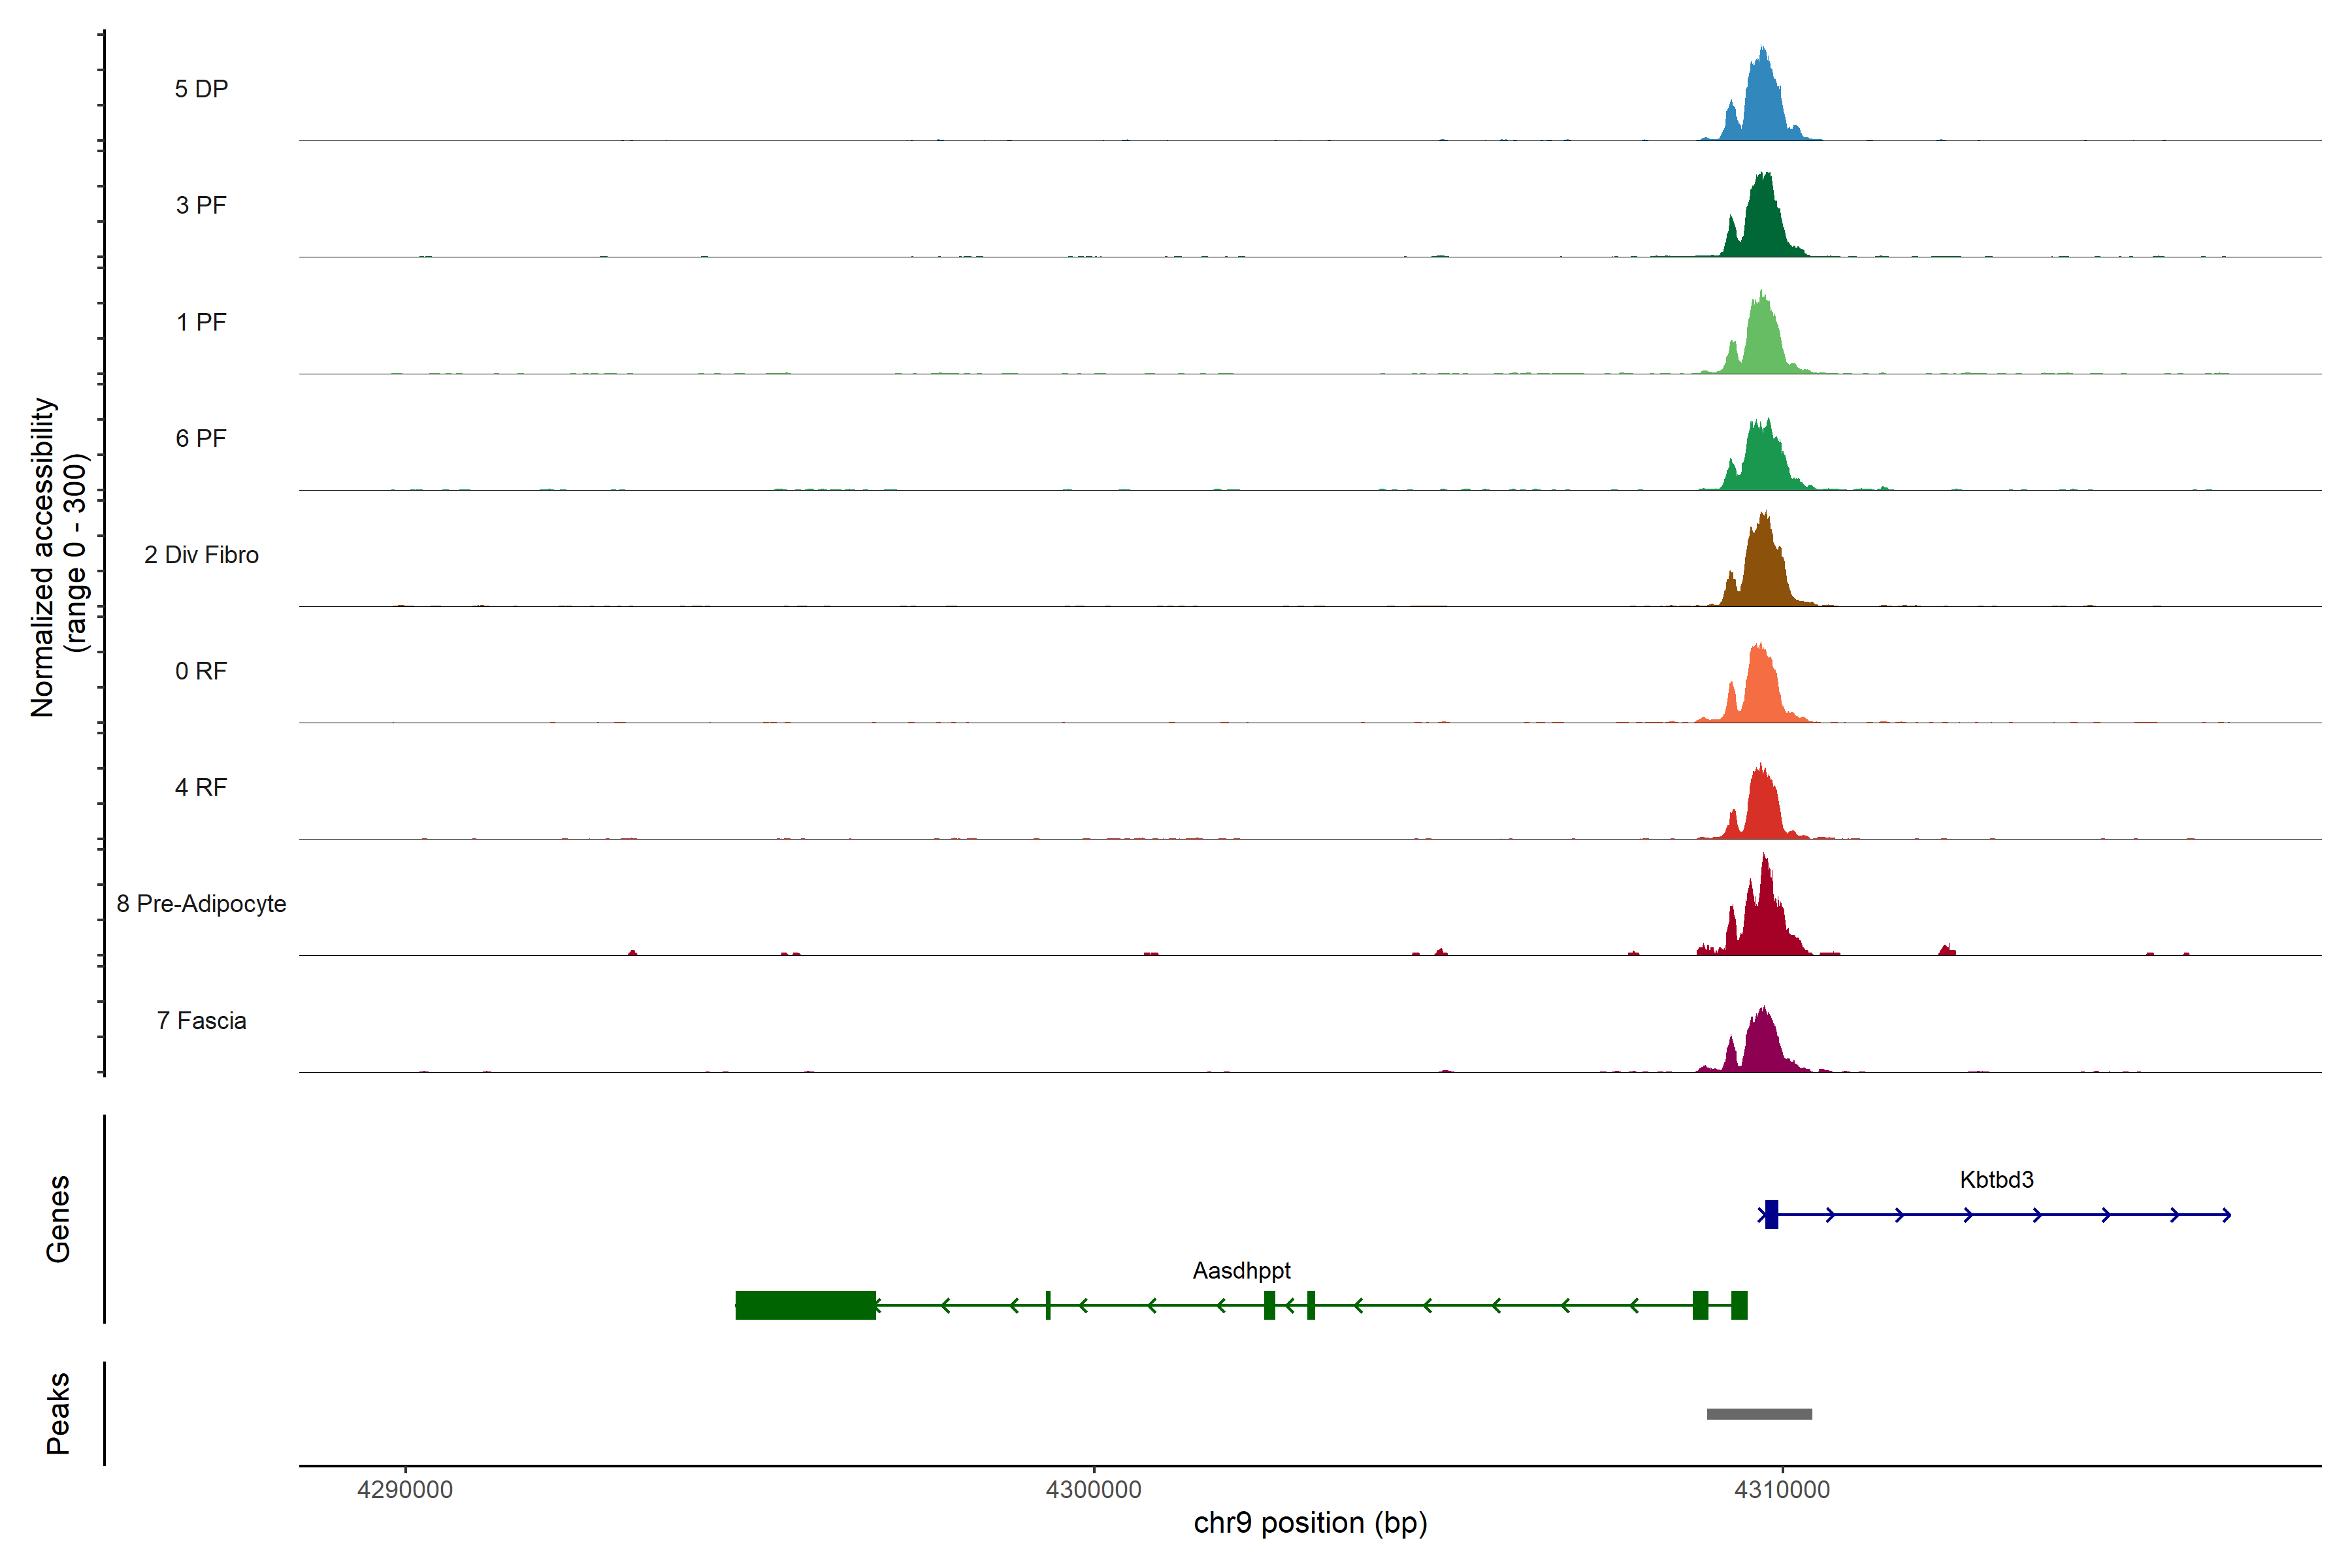Click the Kbtbd3 gene label

[1996, 1180]
